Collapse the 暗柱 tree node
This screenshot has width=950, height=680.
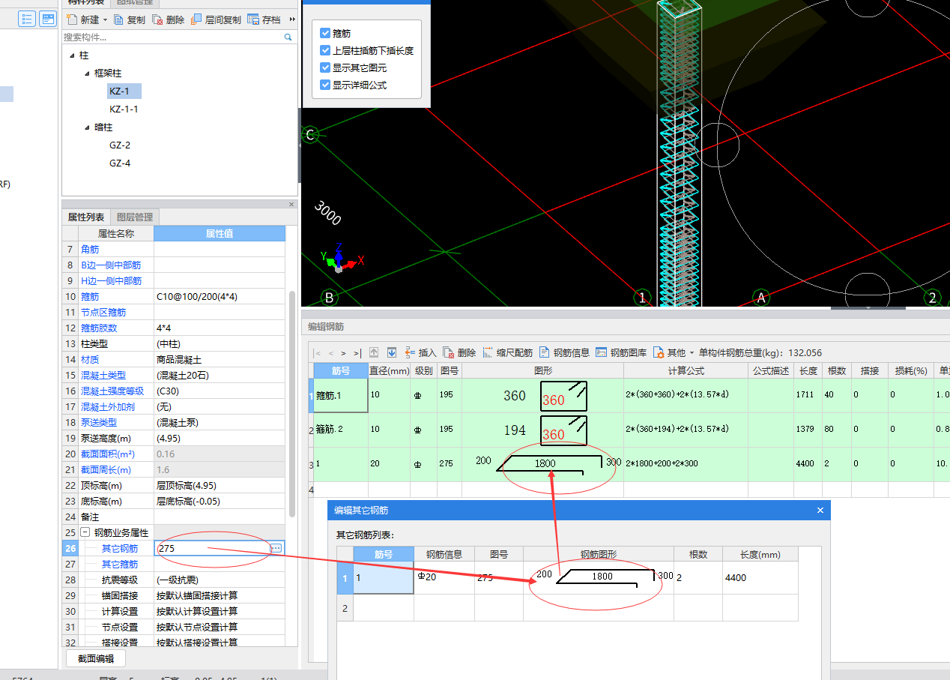(x=88, y=127)
